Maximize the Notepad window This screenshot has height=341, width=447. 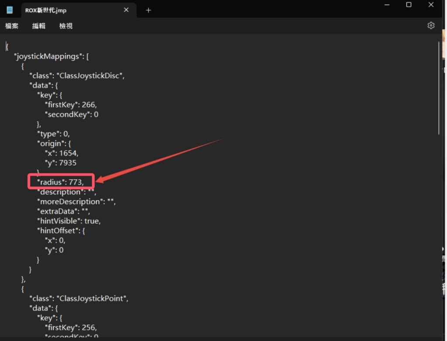coord(409,5)
